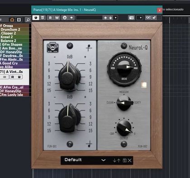Image resolution: width=190 pixels, height=178 pixels.
Task: Click the MAX label on drive dial
Action: (136, 68)
